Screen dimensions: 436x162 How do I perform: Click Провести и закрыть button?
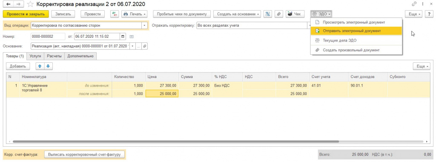[26, 14]
